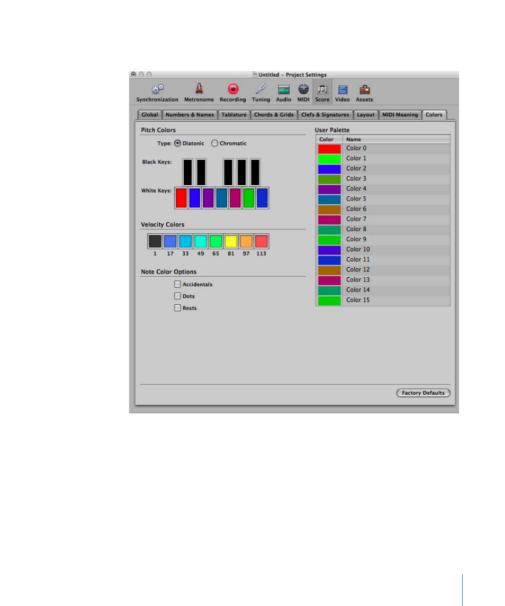The width and height of the screenshot is (505, 606).
Task: Click the Factory Defaults button
Action: 423,393
